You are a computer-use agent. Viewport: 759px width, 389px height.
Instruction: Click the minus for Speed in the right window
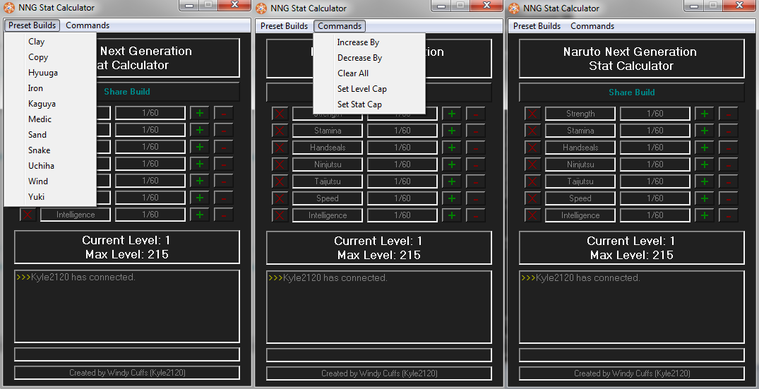coord(729,198)
